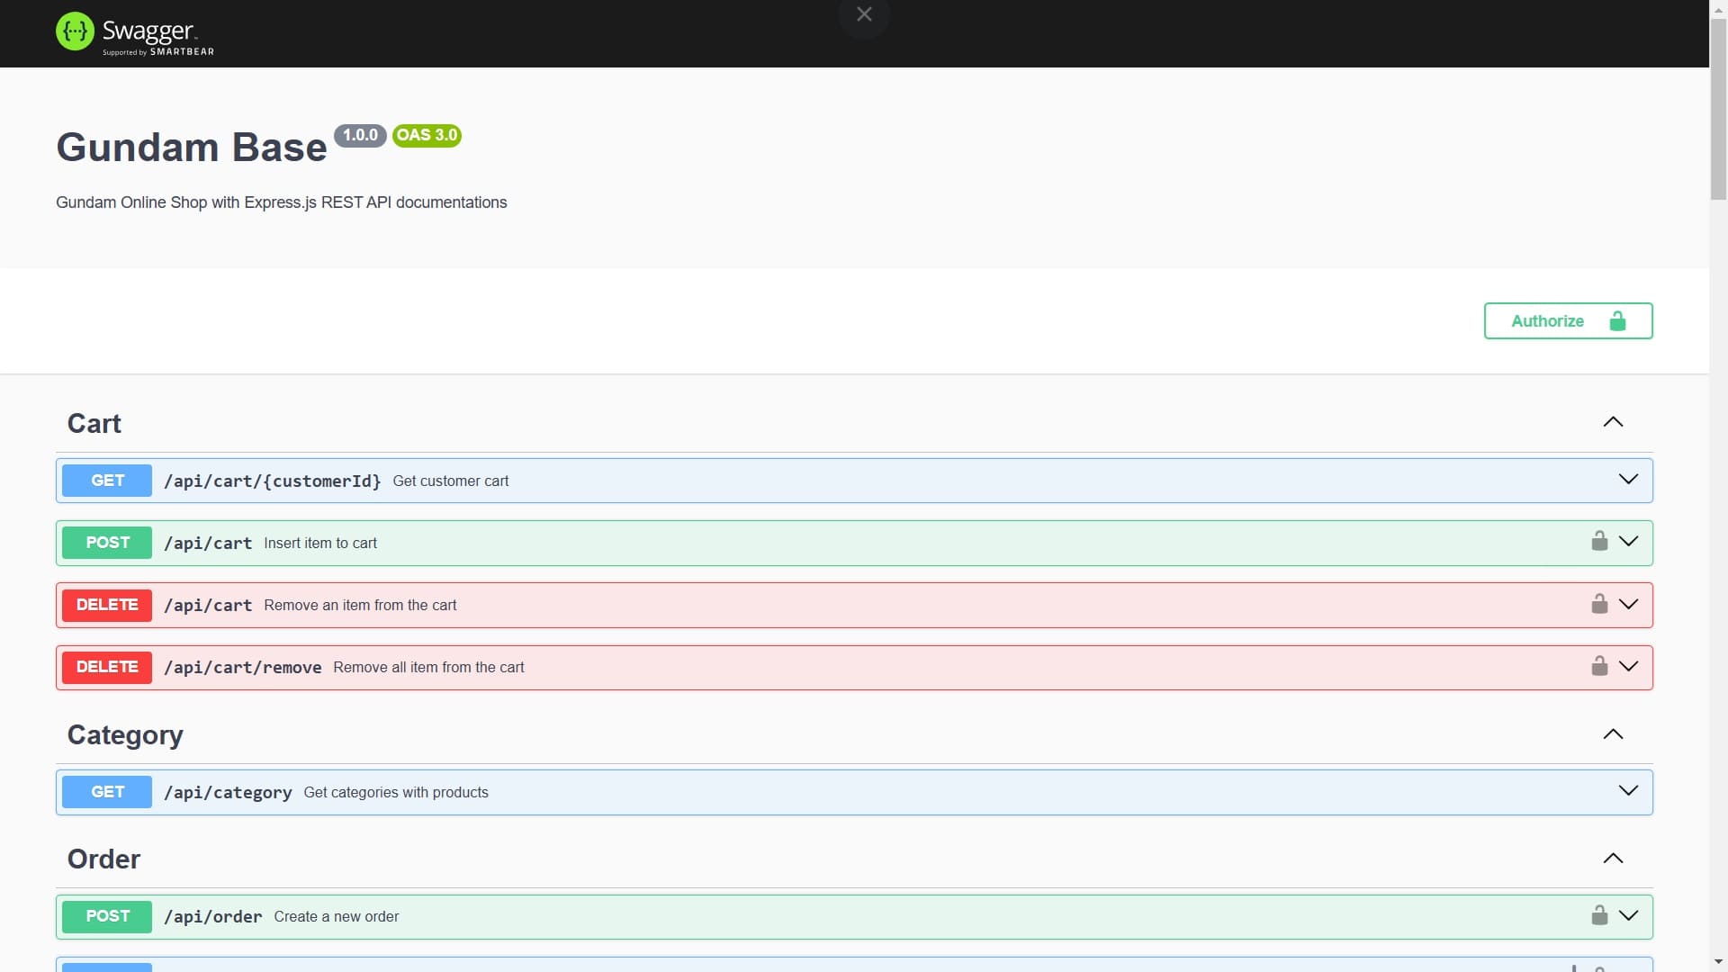The image size is (1728, 972).
Task: Expand GET /api/category endpoint chevron
Action: pos(1628,791)
